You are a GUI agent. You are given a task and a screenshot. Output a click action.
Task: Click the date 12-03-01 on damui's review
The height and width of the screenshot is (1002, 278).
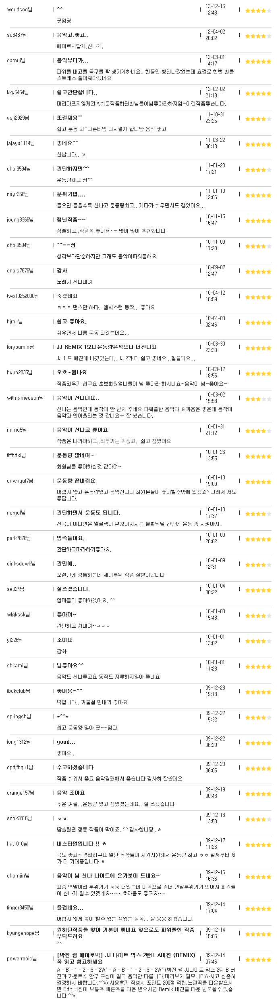click(x=215, y=57)
